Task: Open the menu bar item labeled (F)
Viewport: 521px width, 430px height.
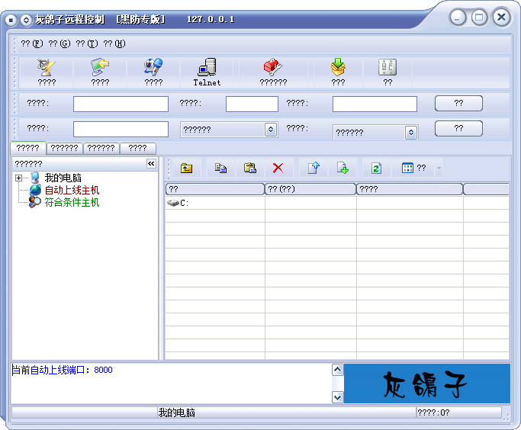Action: pos(32,43)
